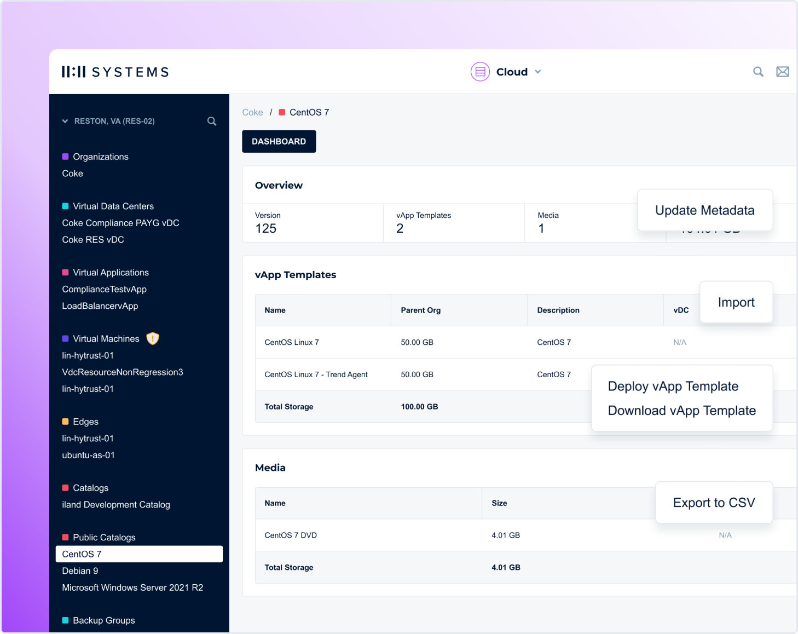798x634 pixels.
Task: Click the warning shield beside Virtual Machines
Action: point(153,339)
